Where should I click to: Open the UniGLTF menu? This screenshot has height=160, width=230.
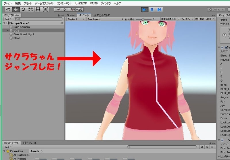[81, 3]
